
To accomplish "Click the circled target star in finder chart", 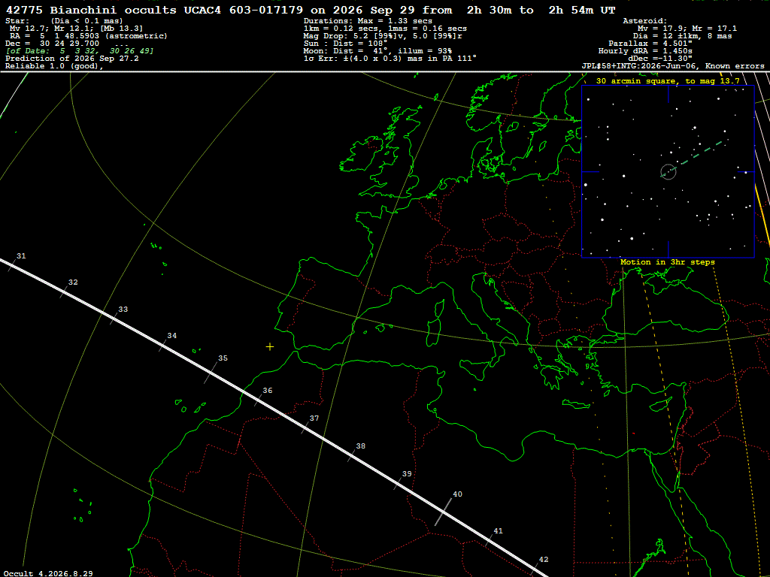I will (668, 172).
